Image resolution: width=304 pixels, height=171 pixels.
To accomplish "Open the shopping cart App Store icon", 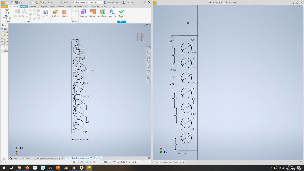I will [124, 2].
